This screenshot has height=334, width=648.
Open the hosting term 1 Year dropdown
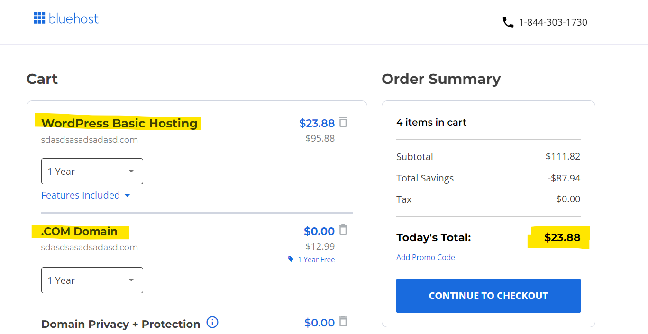92,171
